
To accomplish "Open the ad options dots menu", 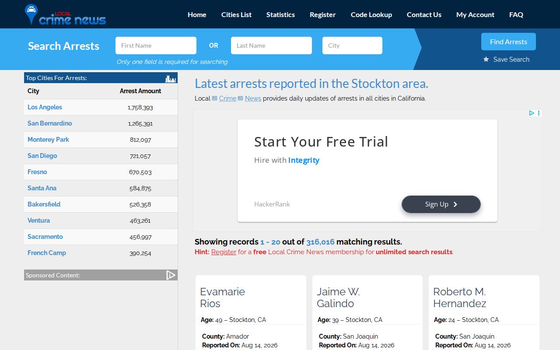I will (539, 113).
